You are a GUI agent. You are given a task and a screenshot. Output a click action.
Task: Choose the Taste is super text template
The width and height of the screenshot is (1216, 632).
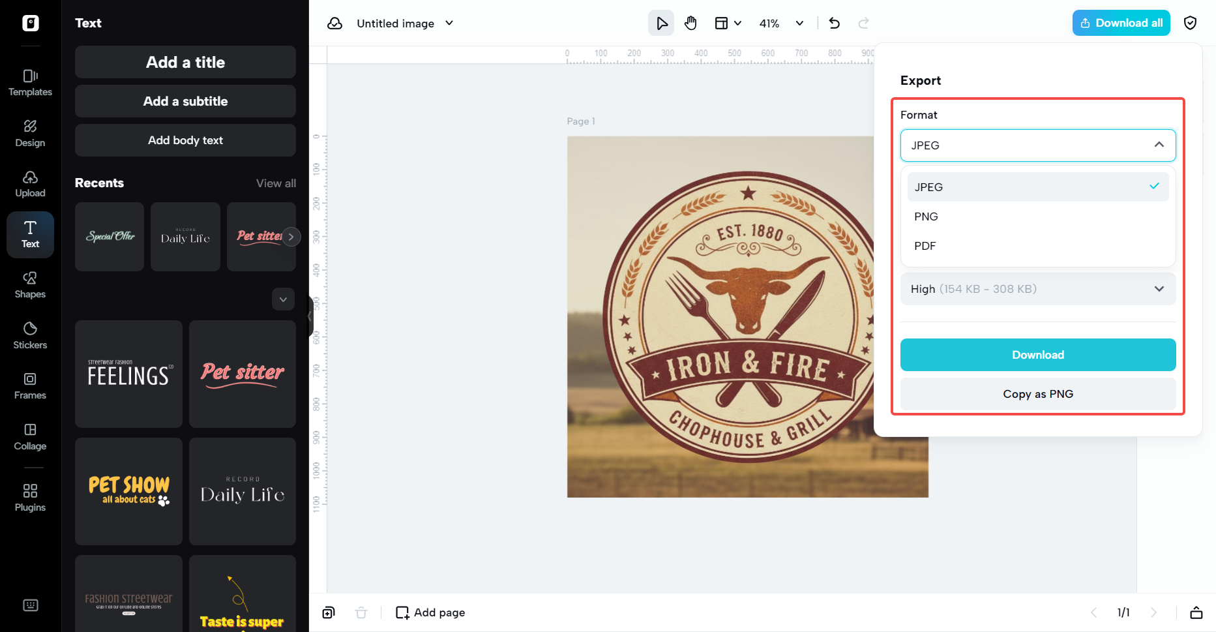[x=243, y=594]
